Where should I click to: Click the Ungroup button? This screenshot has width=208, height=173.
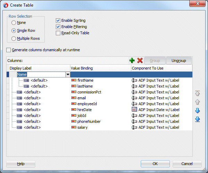[179, 61]
